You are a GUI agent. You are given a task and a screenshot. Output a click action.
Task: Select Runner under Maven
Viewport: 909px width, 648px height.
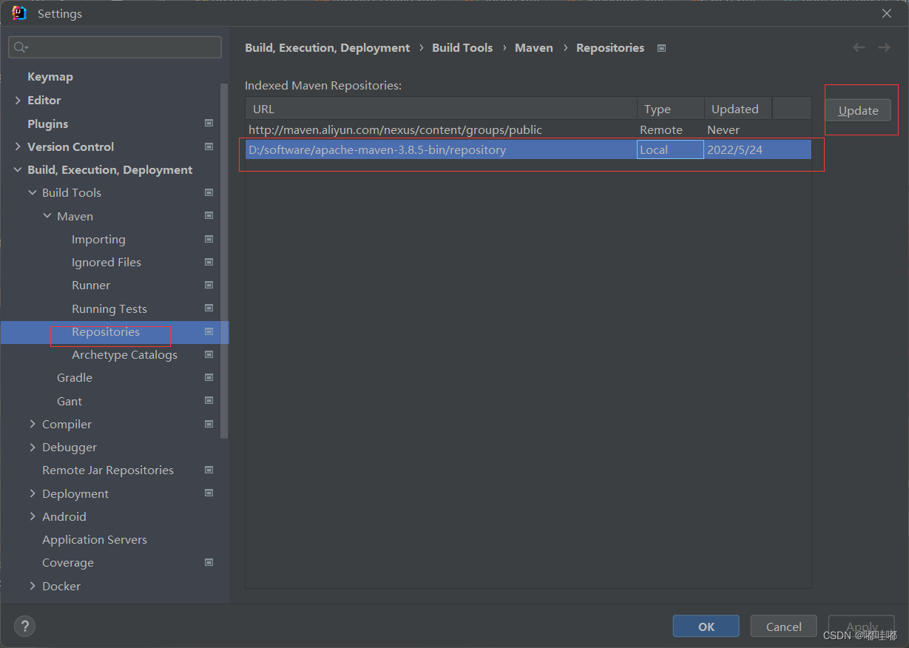tap(91, 285)
